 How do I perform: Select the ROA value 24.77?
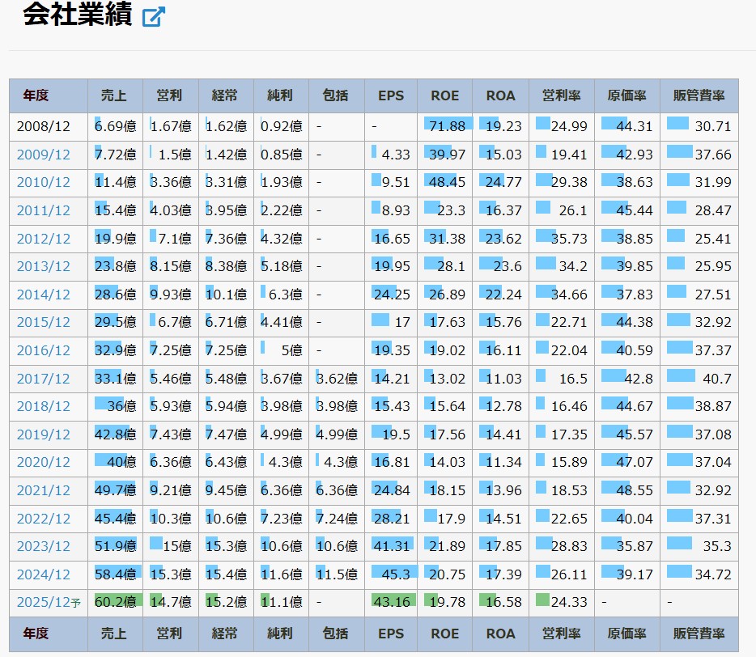(x=503, y=182)
